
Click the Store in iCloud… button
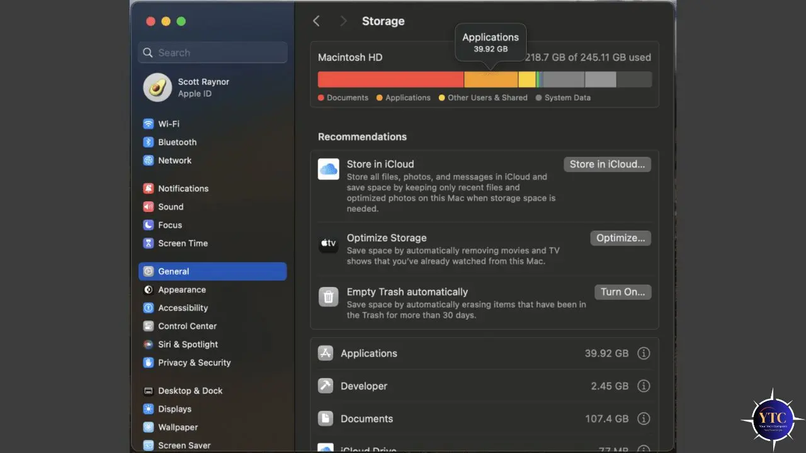tap(607, 164)
